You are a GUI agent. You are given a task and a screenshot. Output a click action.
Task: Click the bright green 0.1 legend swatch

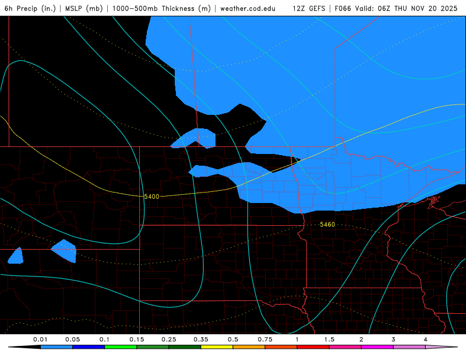[121, 347]
